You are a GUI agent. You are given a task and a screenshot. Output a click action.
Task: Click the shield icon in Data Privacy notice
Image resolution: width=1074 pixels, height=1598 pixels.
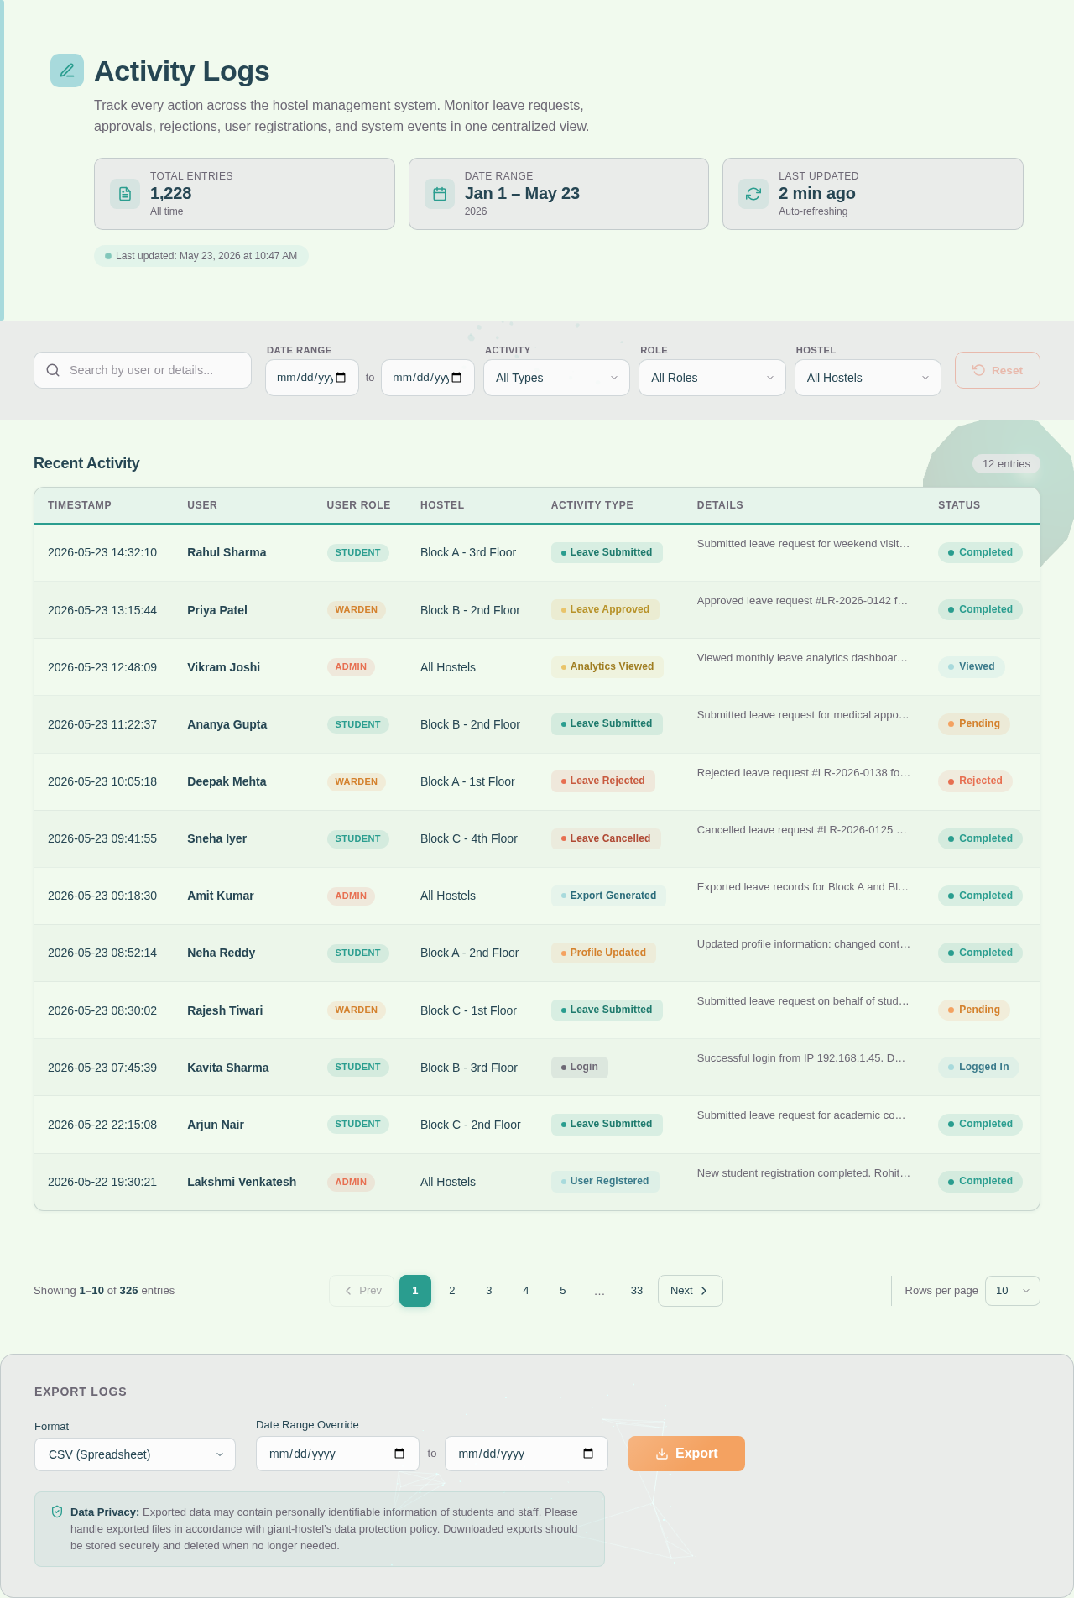tap(57, 1512)
